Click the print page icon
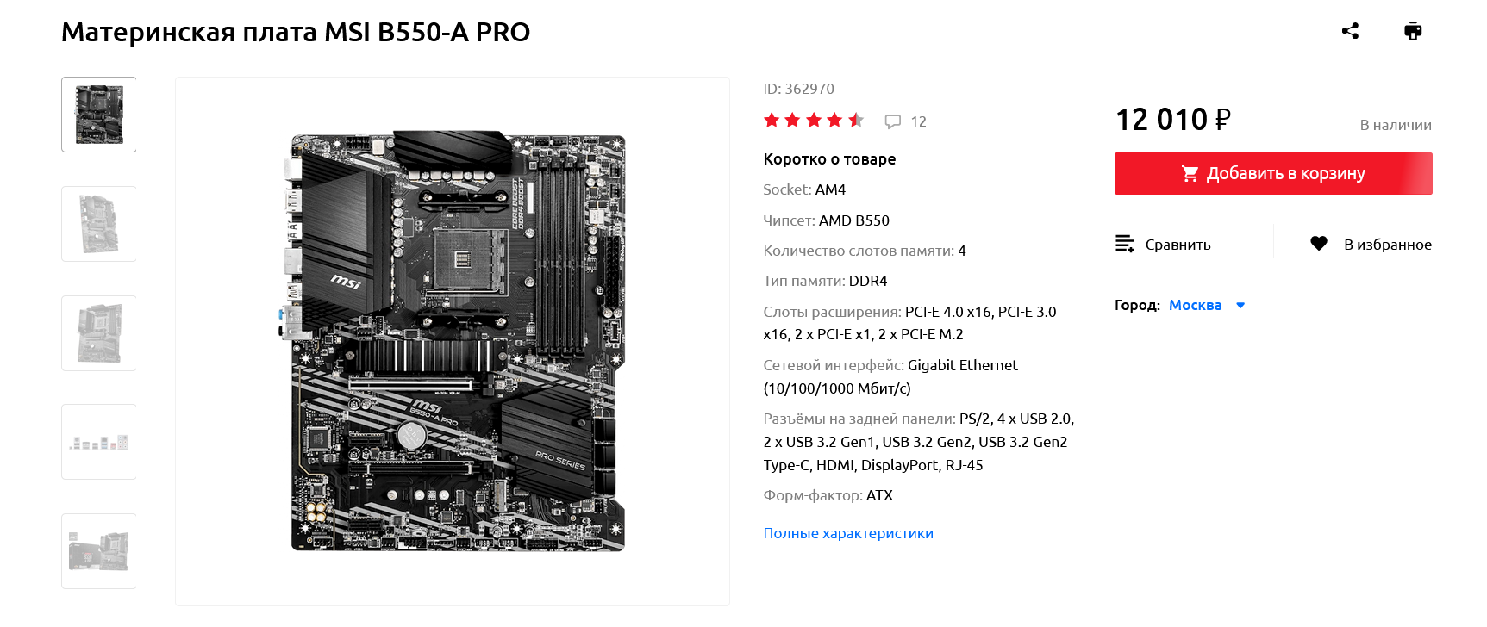This screenshot has height=627, width=1487. coord(1413,32)
